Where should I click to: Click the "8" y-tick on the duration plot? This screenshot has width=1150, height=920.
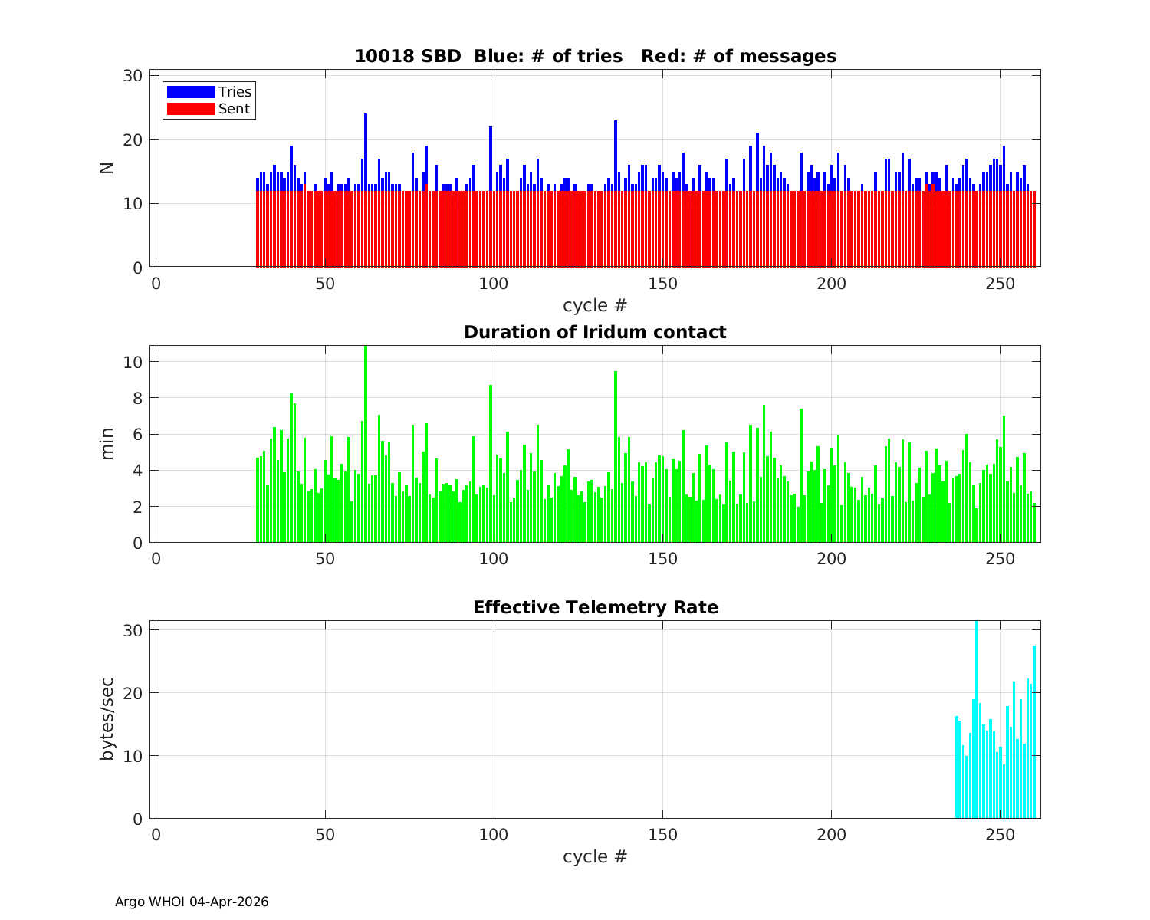coord(138,398)
